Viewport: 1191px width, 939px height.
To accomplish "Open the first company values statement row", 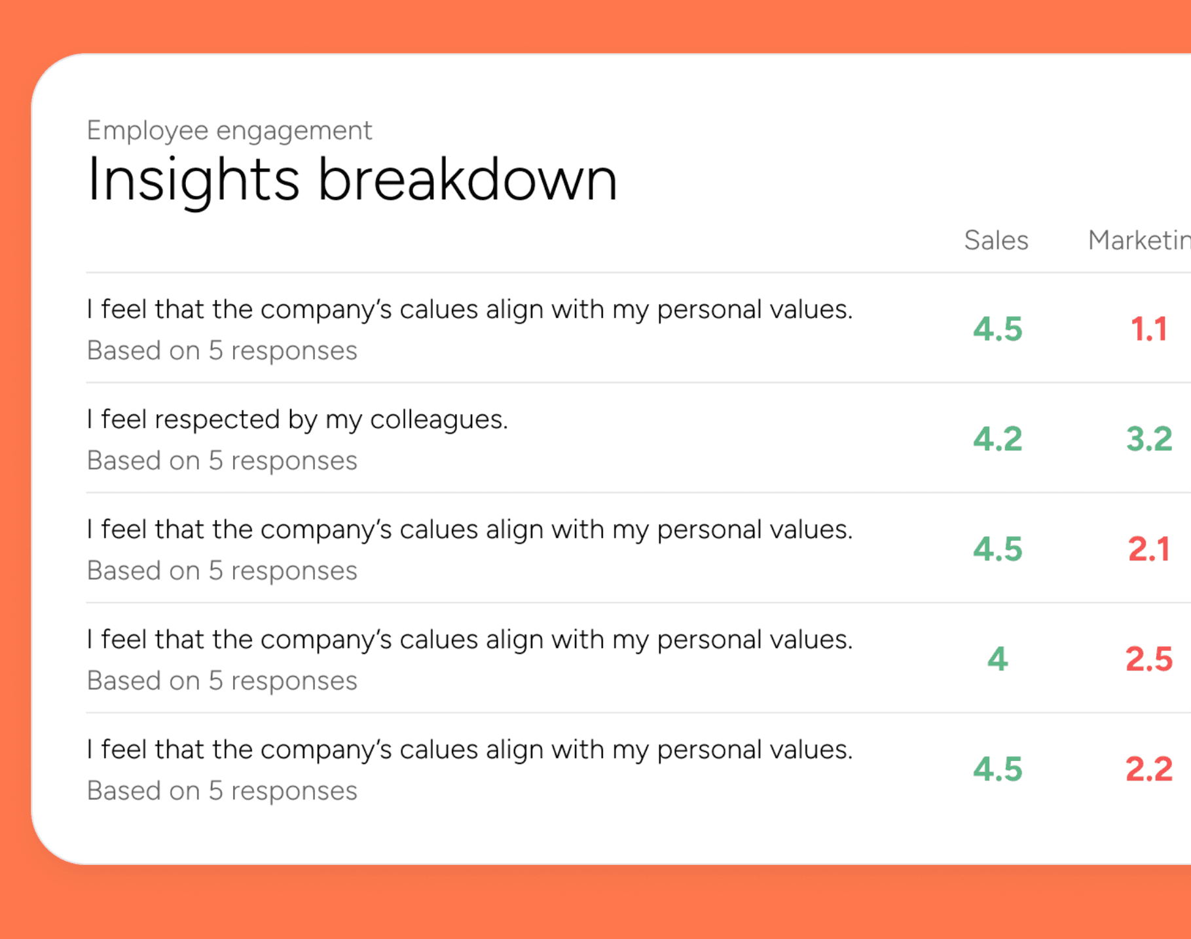I will 638,328.
